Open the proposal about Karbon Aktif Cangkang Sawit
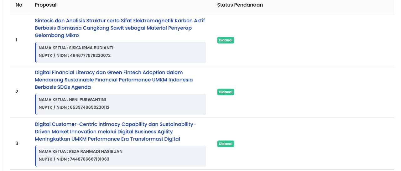The width and height of the screenshot is (401, 171). 120,28
